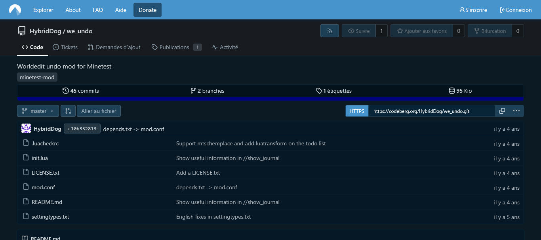Click the 45 commits link
Viewport: 541px width, 240px height.
tap(81, 91)
